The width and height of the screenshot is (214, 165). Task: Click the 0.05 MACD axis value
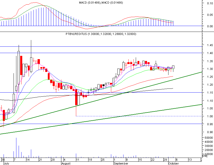pyautogui.click(x=210, y=15)
